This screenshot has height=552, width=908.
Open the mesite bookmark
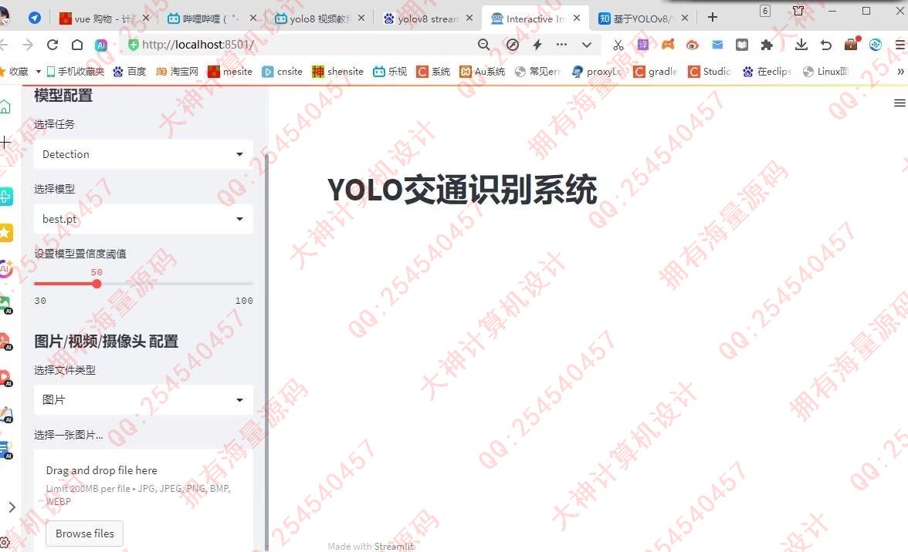point(230,72)
